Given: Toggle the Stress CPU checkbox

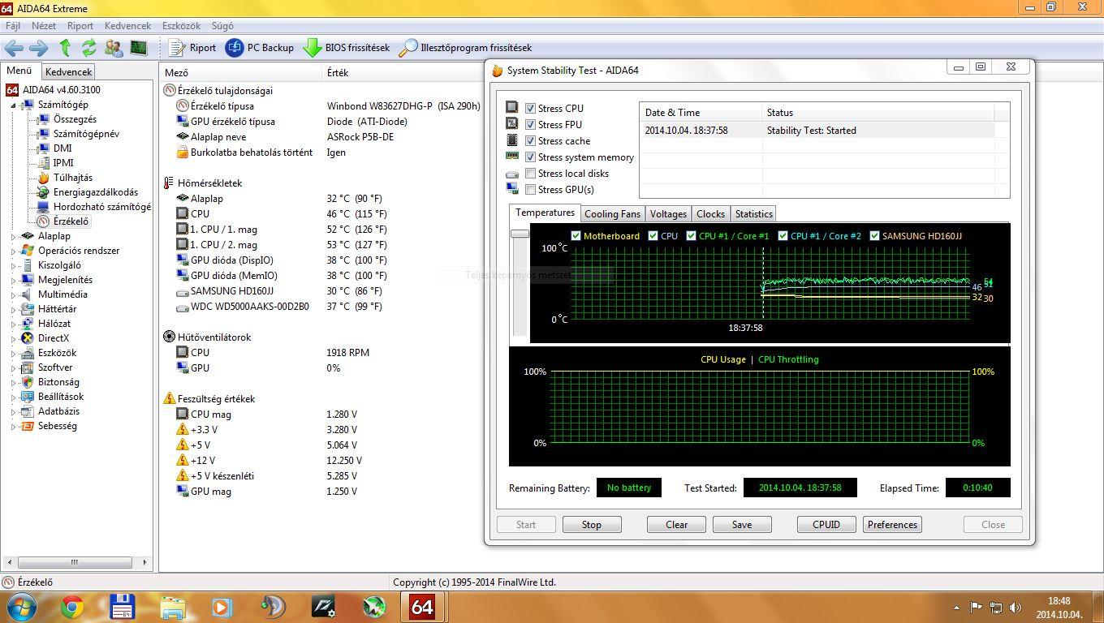Looking at the screenshot, I should tap(530, 108).
